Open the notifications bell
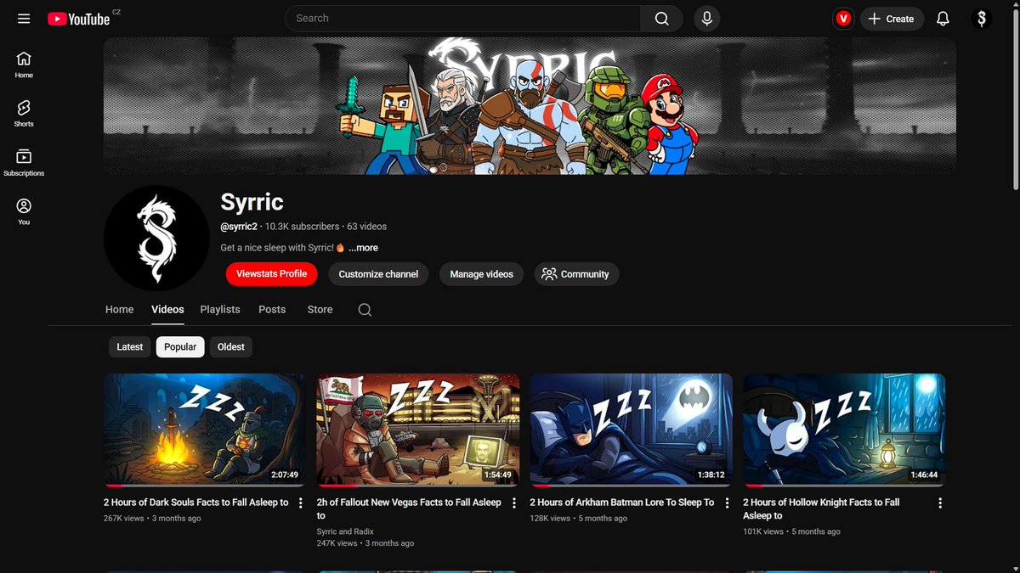The height and width of the screenshot is (573, 1020). point(943,19)
